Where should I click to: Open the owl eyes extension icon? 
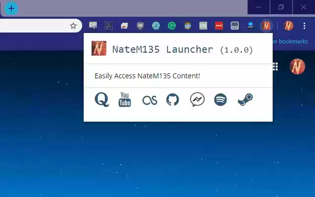pos(188,26)
